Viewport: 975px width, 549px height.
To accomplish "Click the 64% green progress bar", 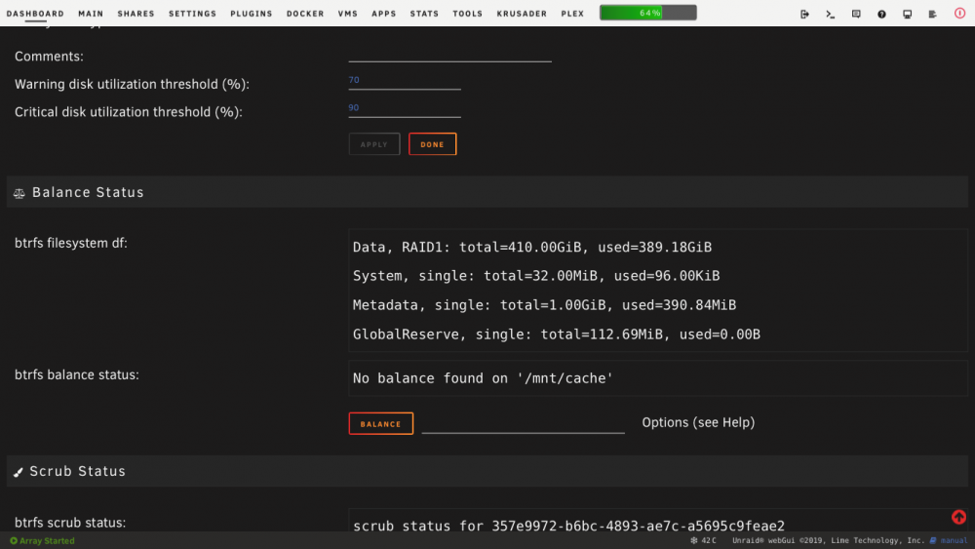I will coord(648,13).
